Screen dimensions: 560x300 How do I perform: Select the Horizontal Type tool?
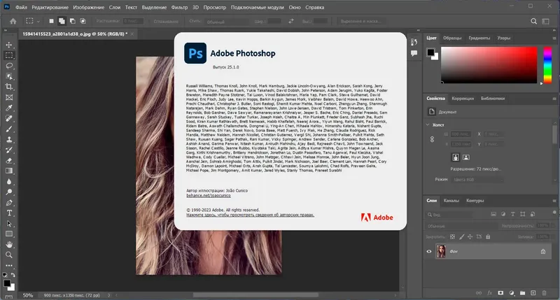9,213
